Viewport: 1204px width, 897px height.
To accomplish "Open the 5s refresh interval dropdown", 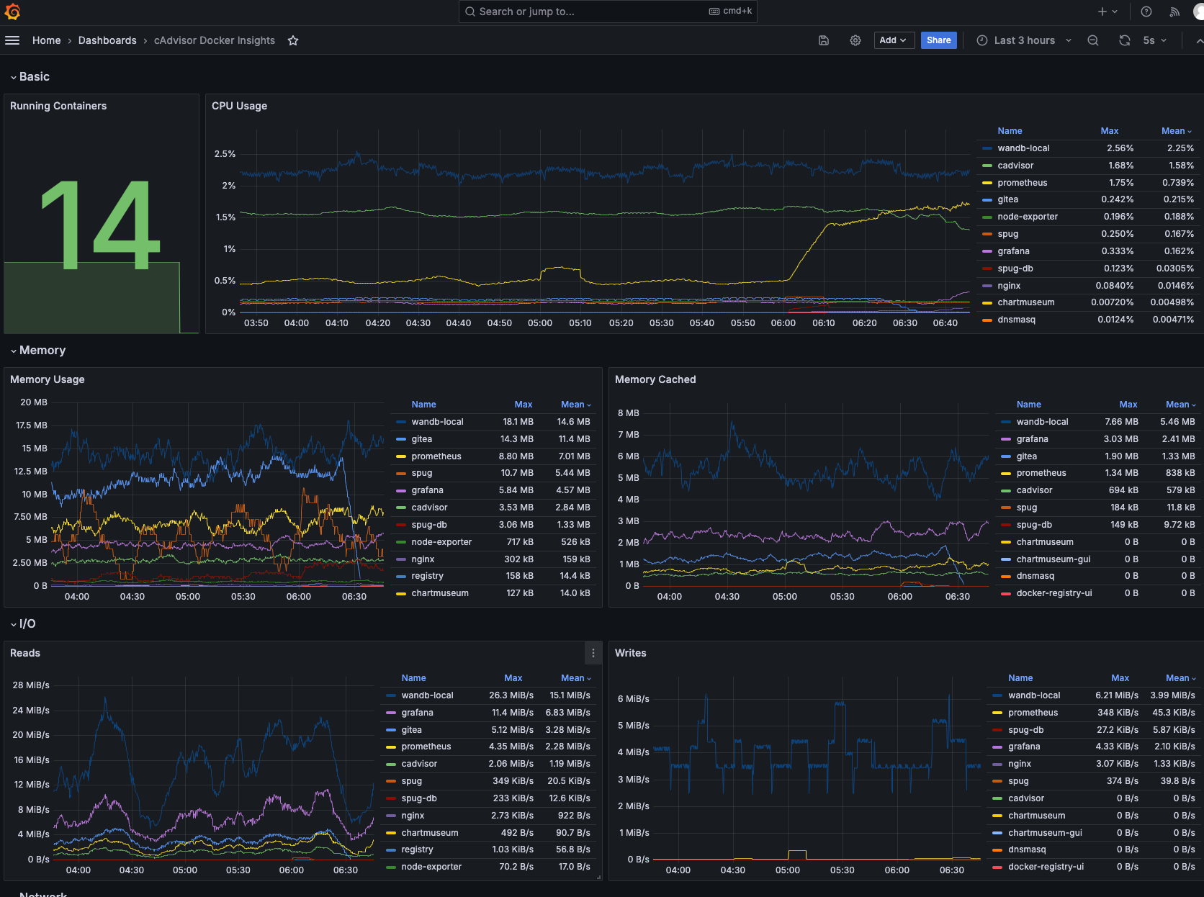I will click(1154, 40).
